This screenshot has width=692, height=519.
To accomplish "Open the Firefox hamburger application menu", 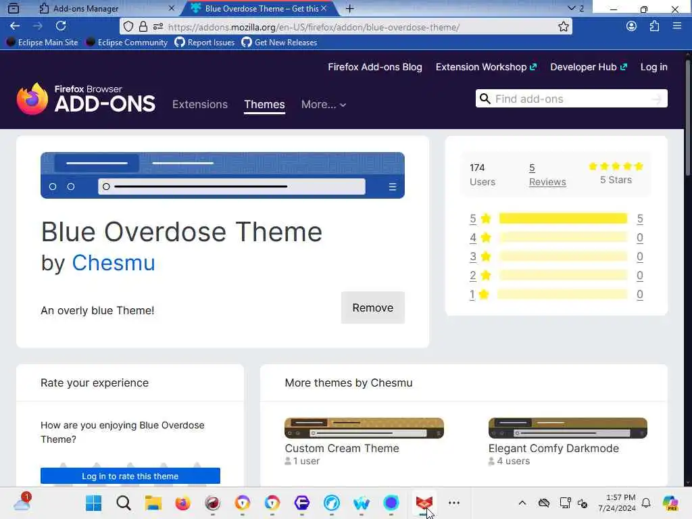I will pos(677,26).
